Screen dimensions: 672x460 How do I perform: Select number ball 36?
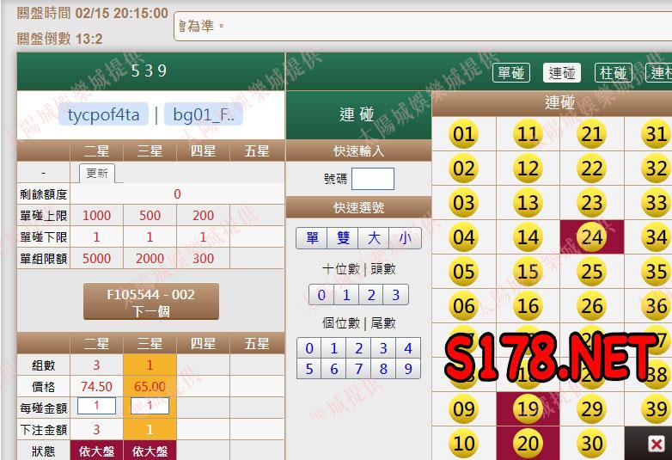(x=657, y=306)
